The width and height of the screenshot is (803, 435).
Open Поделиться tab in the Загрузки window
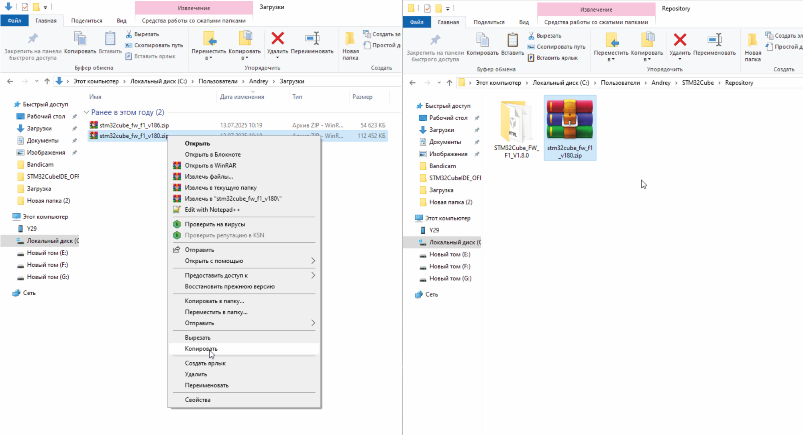pyautogui.click(x=87, y=20)
